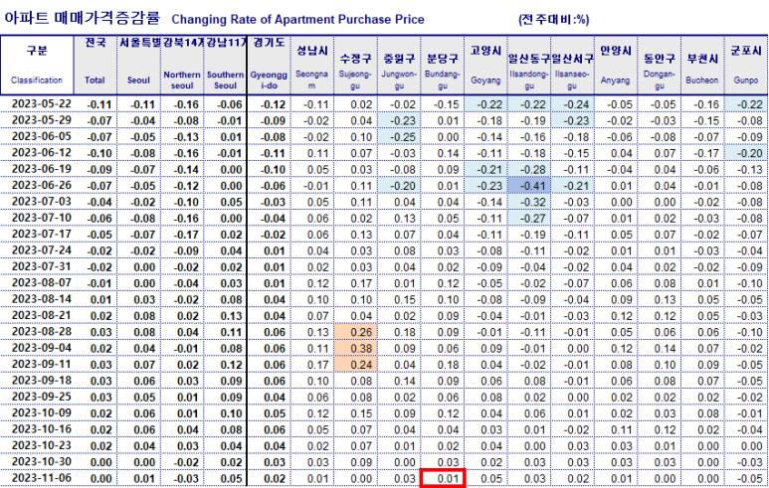This screenshot has height=488, width=769.
Task: Select the 2023-08-14 date row label
Action: 42,299
